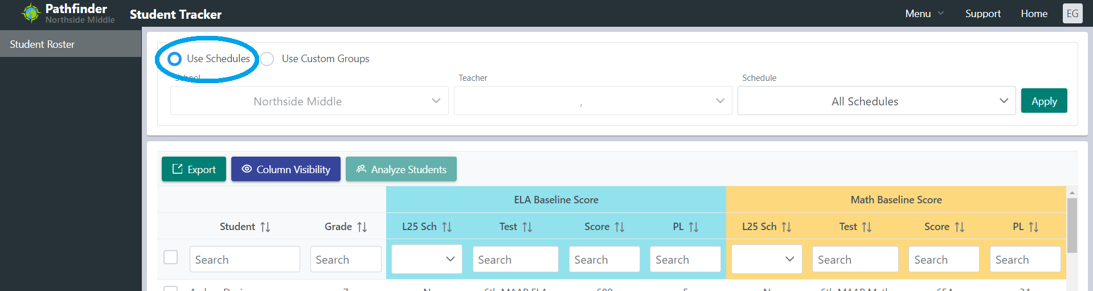Viewport: 1093px width, 291px height.
Task: Select the Use Schedules radio option
Action: coord(174,59)
